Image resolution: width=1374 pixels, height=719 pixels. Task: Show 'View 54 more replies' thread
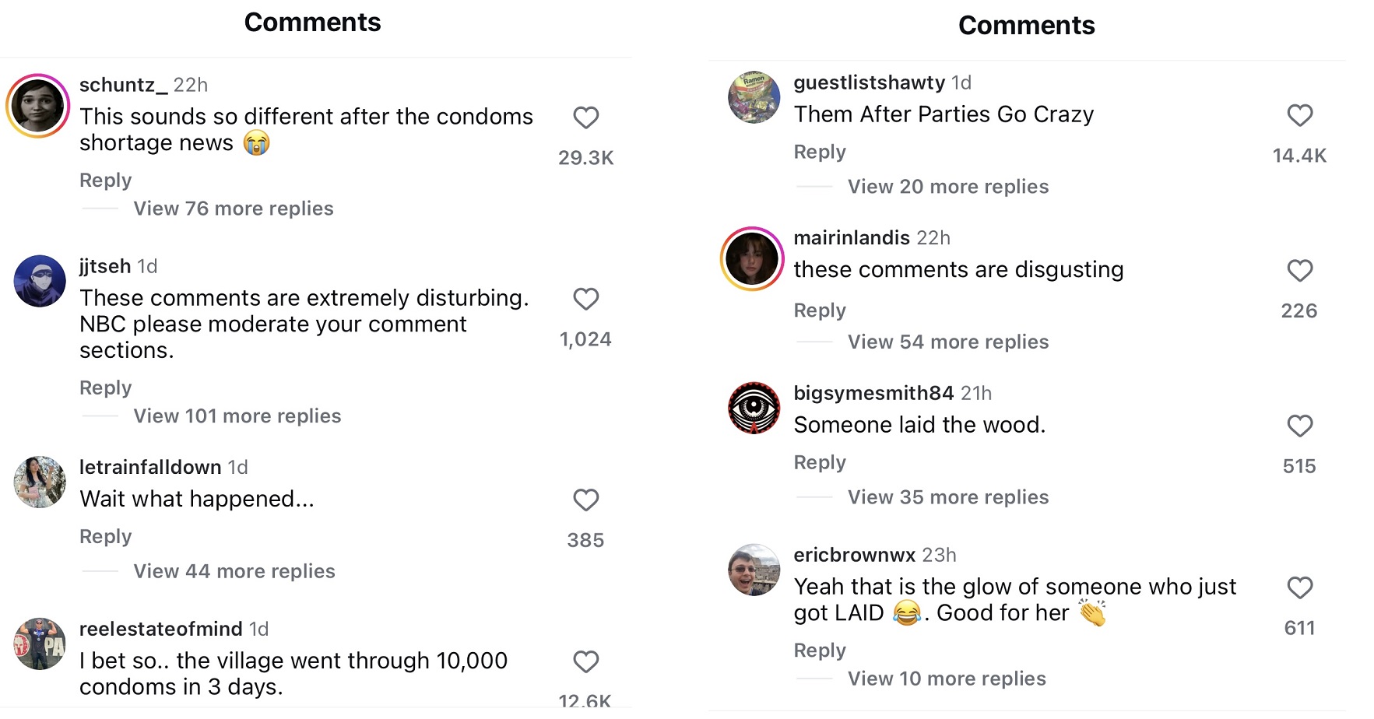[x=948, y=342]
